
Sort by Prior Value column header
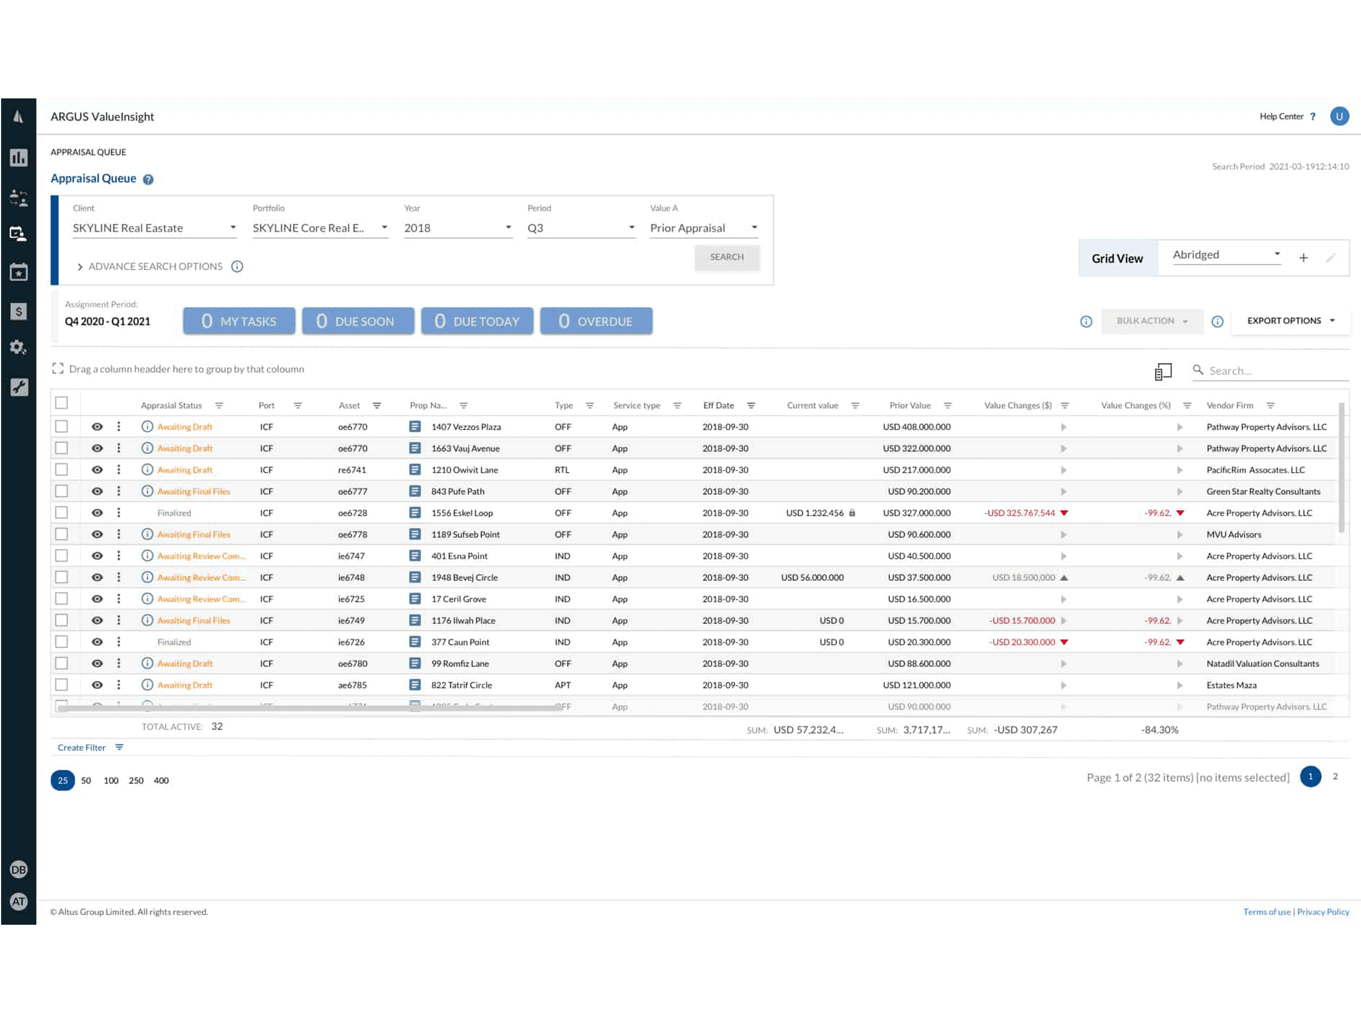(910, 406)
